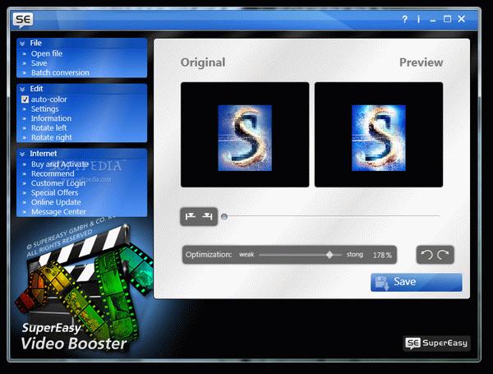Image resolution: width=493 pixels, height=374 pixels.
Task: Click Recommend under Internet
Action: coord(53,174)
